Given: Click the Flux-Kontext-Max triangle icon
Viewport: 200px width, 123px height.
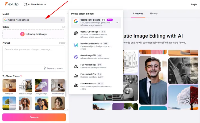Looking at the screenshot, I should [x=76, y=85].
